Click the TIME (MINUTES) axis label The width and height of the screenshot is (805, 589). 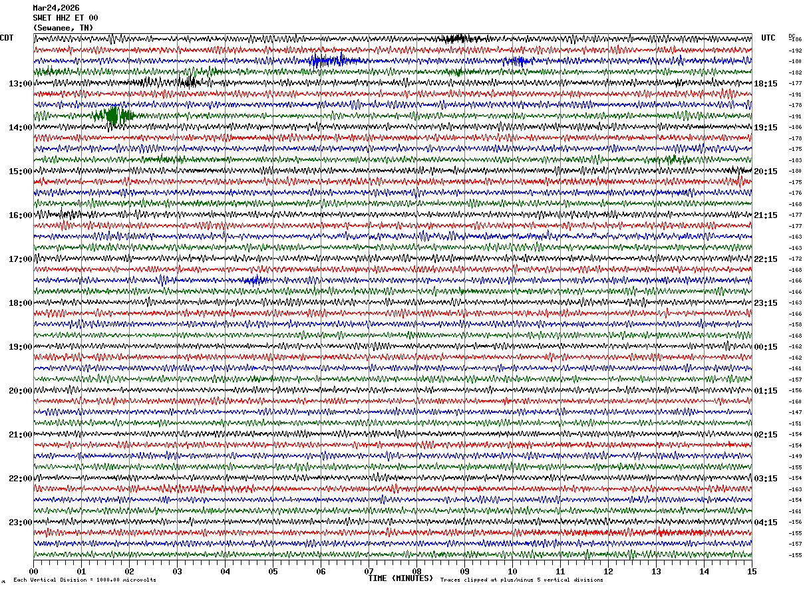[401, 578]
